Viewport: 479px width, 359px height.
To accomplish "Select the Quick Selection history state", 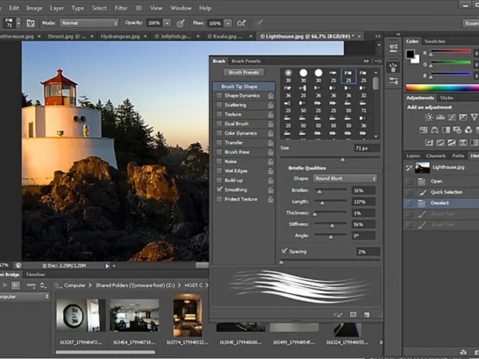I will [446, 192].
